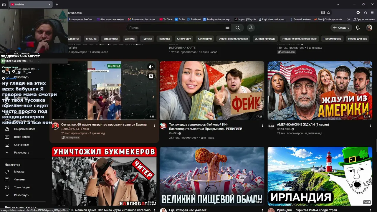Unmute the Сеута video preview

click(151, 67)
